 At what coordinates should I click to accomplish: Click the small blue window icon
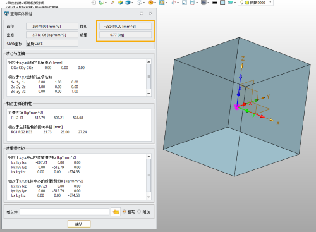(185, 3)
